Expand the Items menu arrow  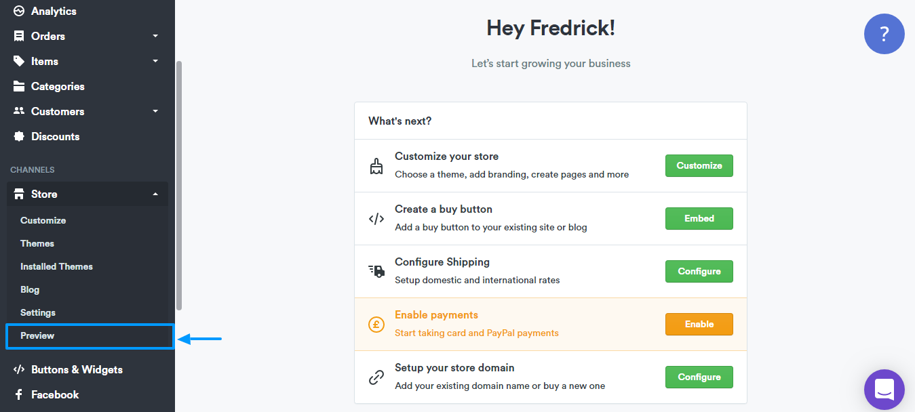point(155,61)
